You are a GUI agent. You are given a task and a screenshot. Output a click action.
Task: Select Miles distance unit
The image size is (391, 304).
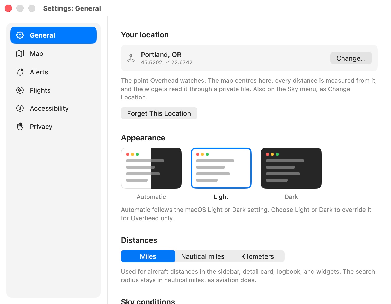tap(148, 256)
